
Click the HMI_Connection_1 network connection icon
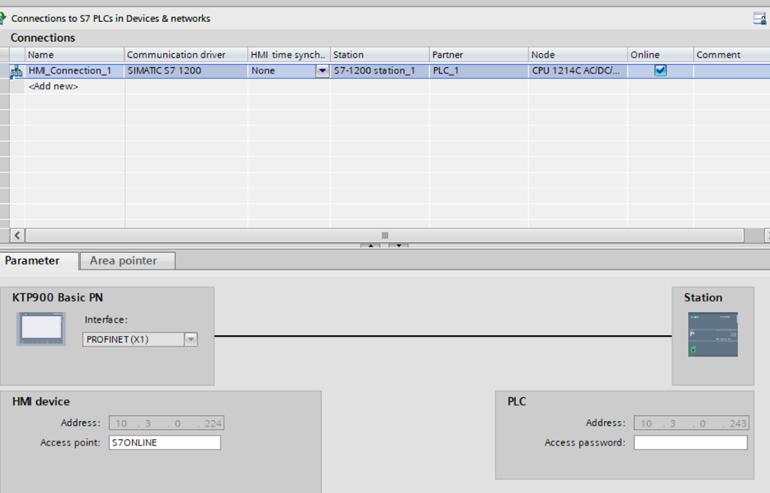tap(16, 70)
